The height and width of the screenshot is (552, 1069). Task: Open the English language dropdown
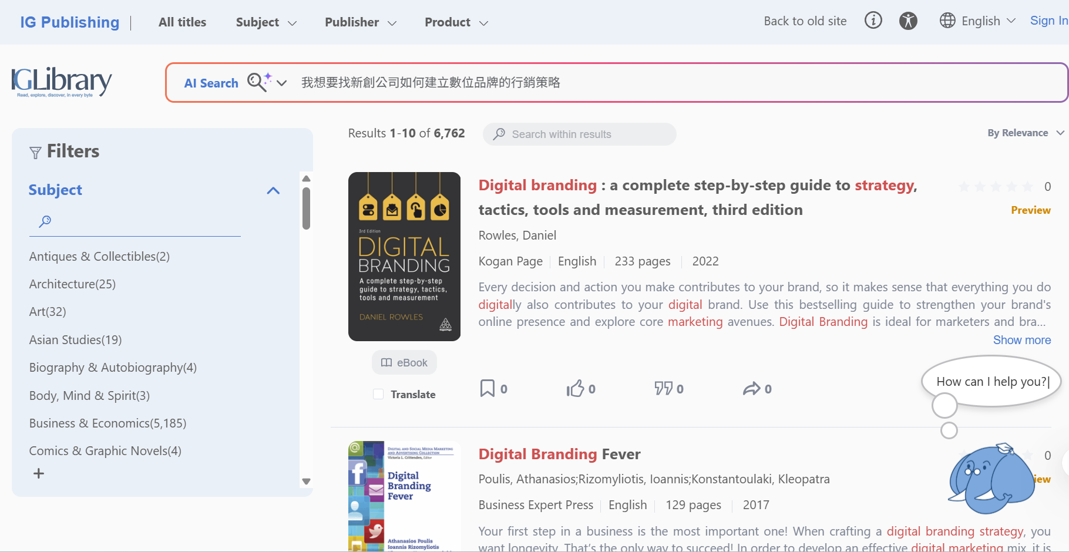coord(989,21)
